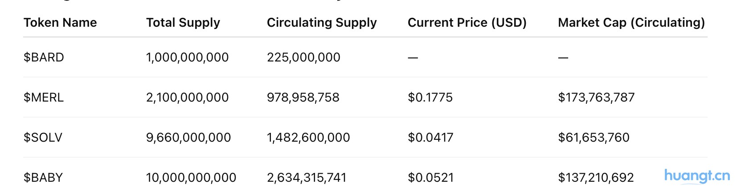Click $BABY circulating supply 2,634,315,741
Image resolution: width=737 pixels, height=196 pixels.
coord(307,178)
